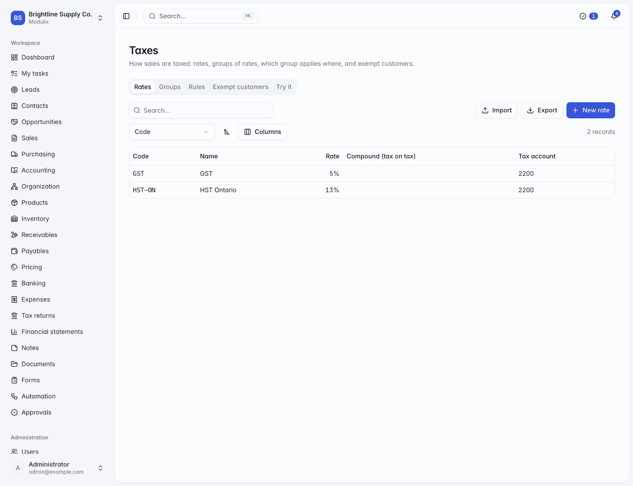
Task: Click the Import button
Action: pos(496,110)
